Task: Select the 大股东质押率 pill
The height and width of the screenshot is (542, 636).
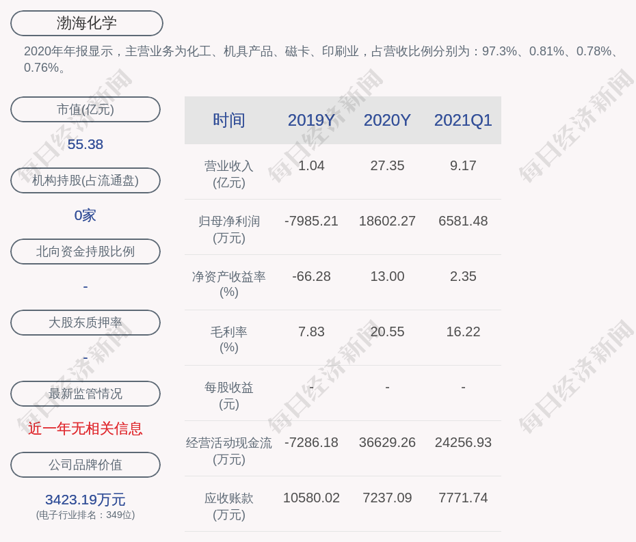Action: 85,323
